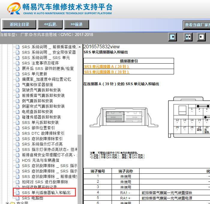Click page icon beside 碰撞传感器拆卸和安装
The image size is (210, 204).
(17, 117)
